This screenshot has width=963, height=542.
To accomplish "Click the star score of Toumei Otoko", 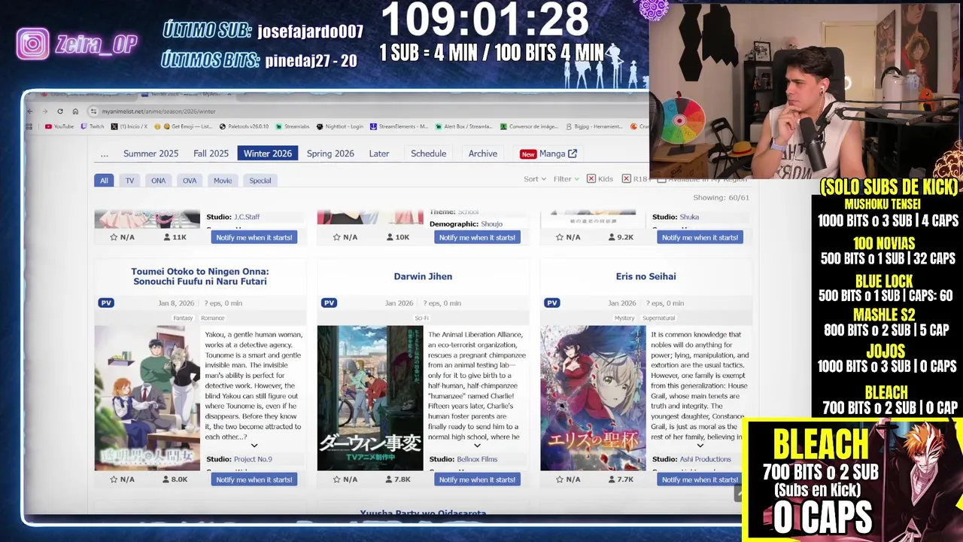I will pos(123,480).
